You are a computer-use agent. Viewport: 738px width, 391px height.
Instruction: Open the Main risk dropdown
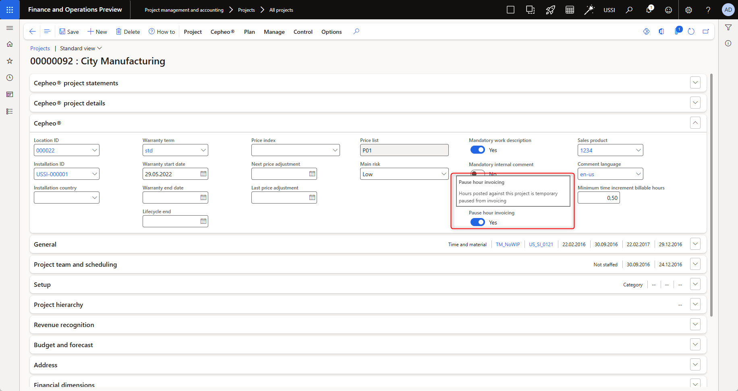point(444,174)
